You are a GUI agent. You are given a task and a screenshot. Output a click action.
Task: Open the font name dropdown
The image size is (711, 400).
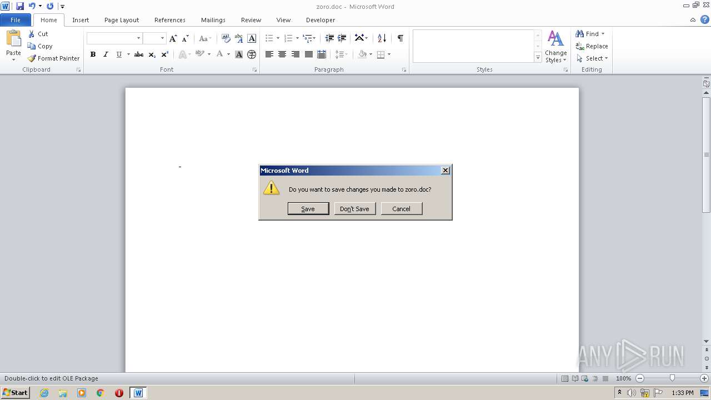tap(138, 38)
